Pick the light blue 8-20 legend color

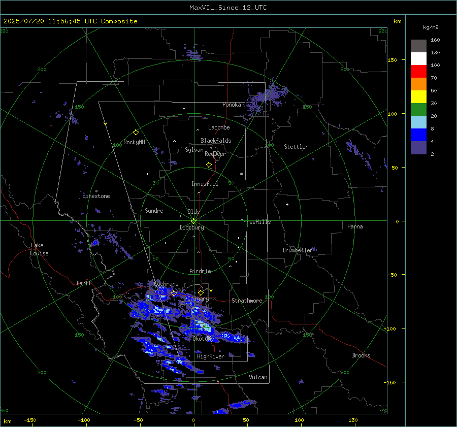(418, 122)
